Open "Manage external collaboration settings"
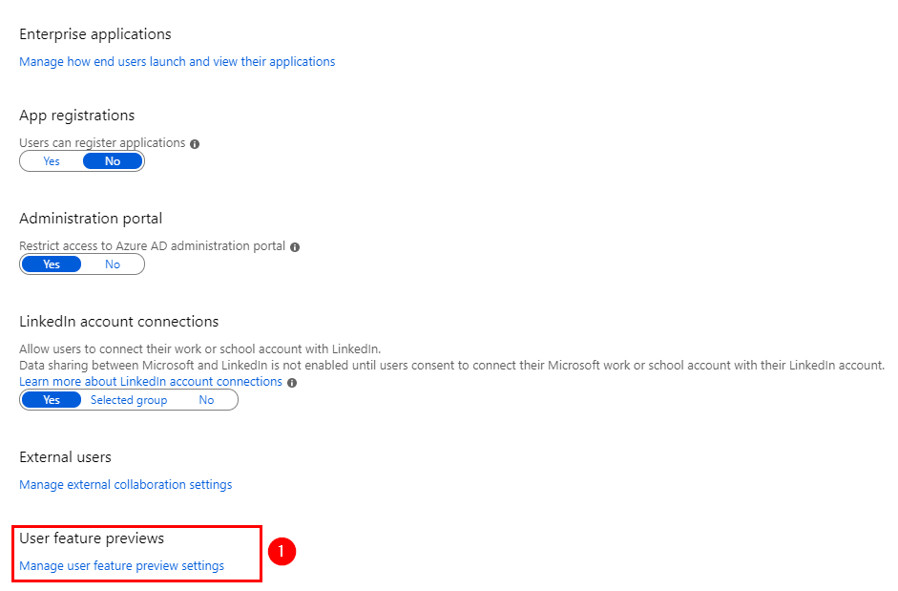Image resolution: width=898 pixels, height=591 pixels. click(125, 484)
